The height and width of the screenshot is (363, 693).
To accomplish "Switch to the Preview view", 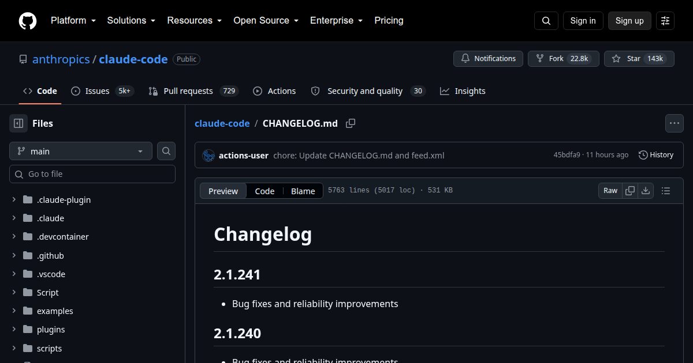I will (x=223, y=191).
